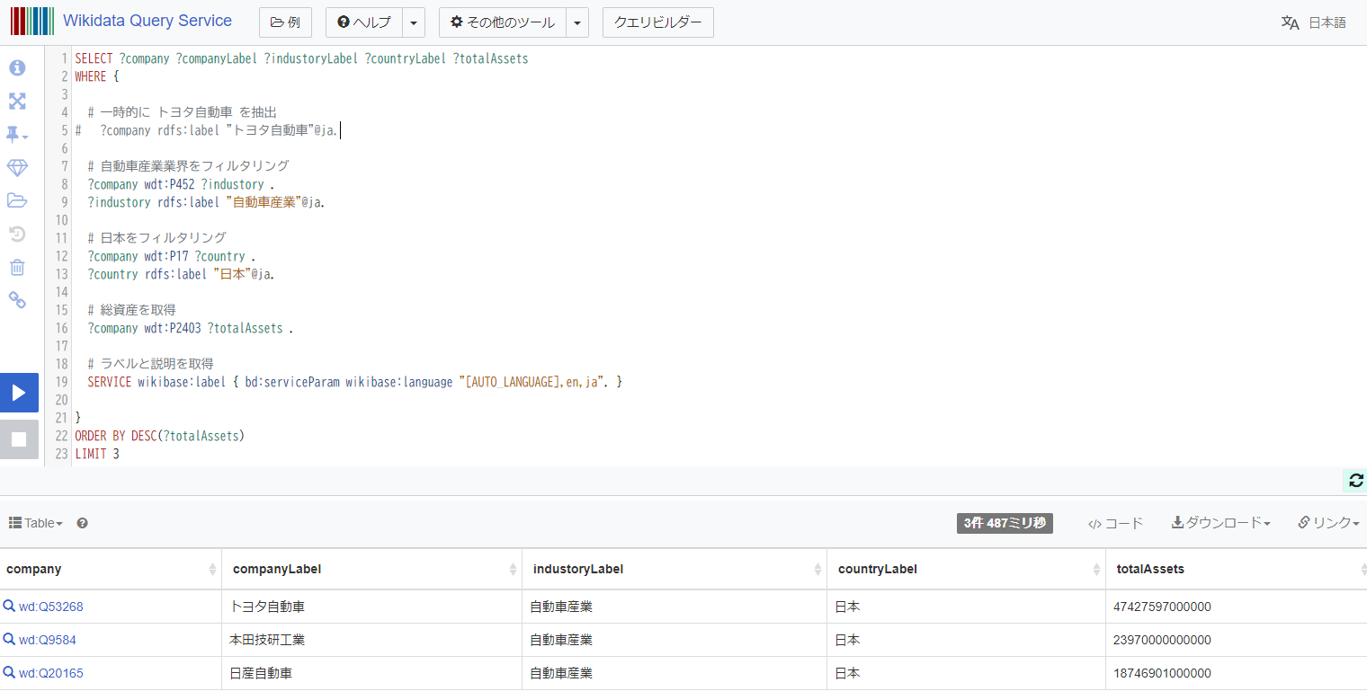Viewport: 1367px width, 700px height.
Task: Explore wd:Q9584 with magnifier icon
Action: pos(9,639)
